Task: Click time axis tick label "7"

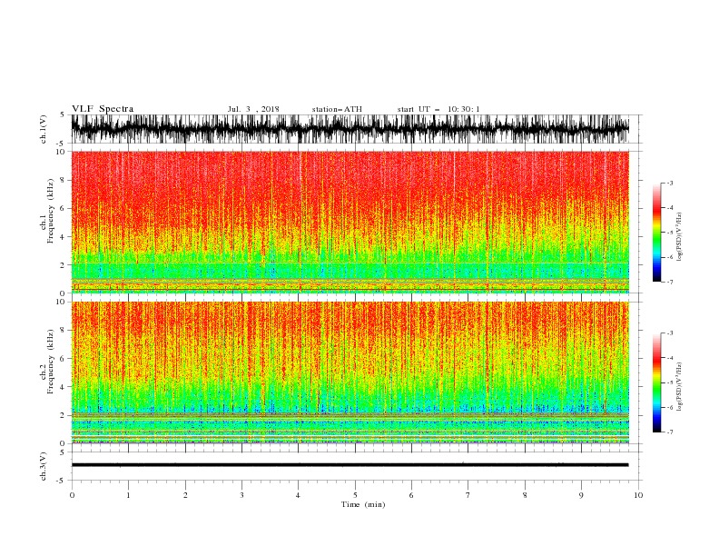Action: 468,495
